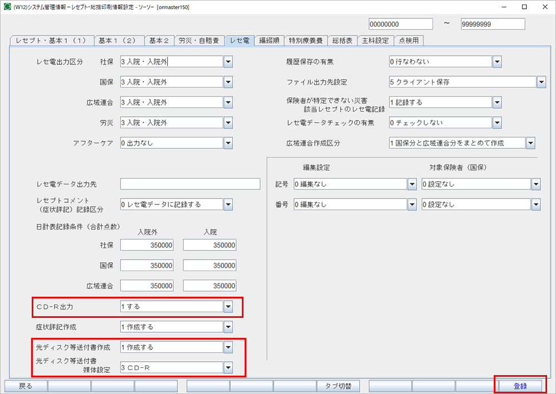
Task: Open the 光ディスク等送付書 媒体設定 dropdown
Action: (x=227, y=367)
